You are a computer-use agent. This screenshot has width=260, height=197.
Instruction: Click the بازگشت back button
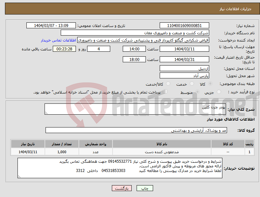click(122, 188)
